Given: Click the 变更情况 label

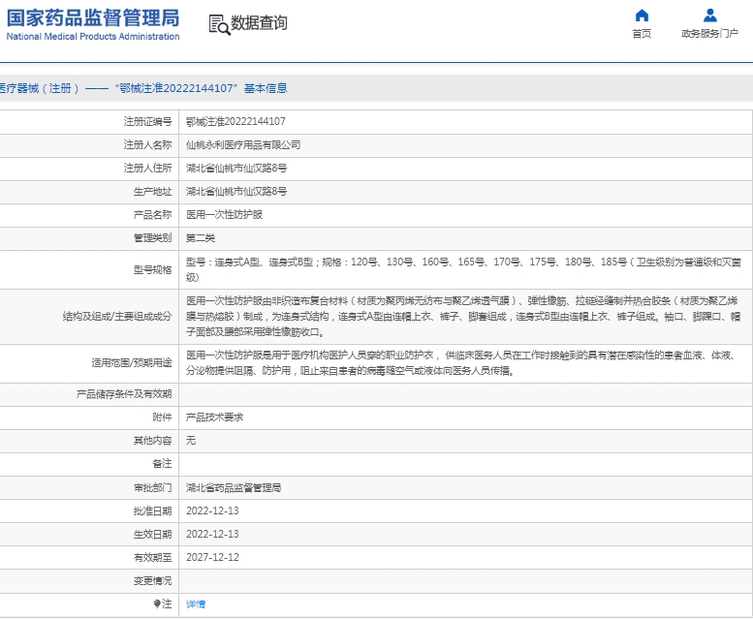Looking at the screenshot, I should (x=152, y=580).
